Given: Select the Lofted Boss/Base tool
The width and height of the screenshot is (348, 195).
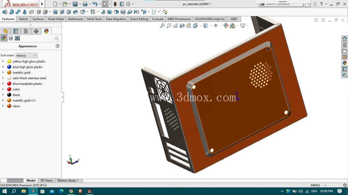Looking at the screenshot, I should [25, 12].
